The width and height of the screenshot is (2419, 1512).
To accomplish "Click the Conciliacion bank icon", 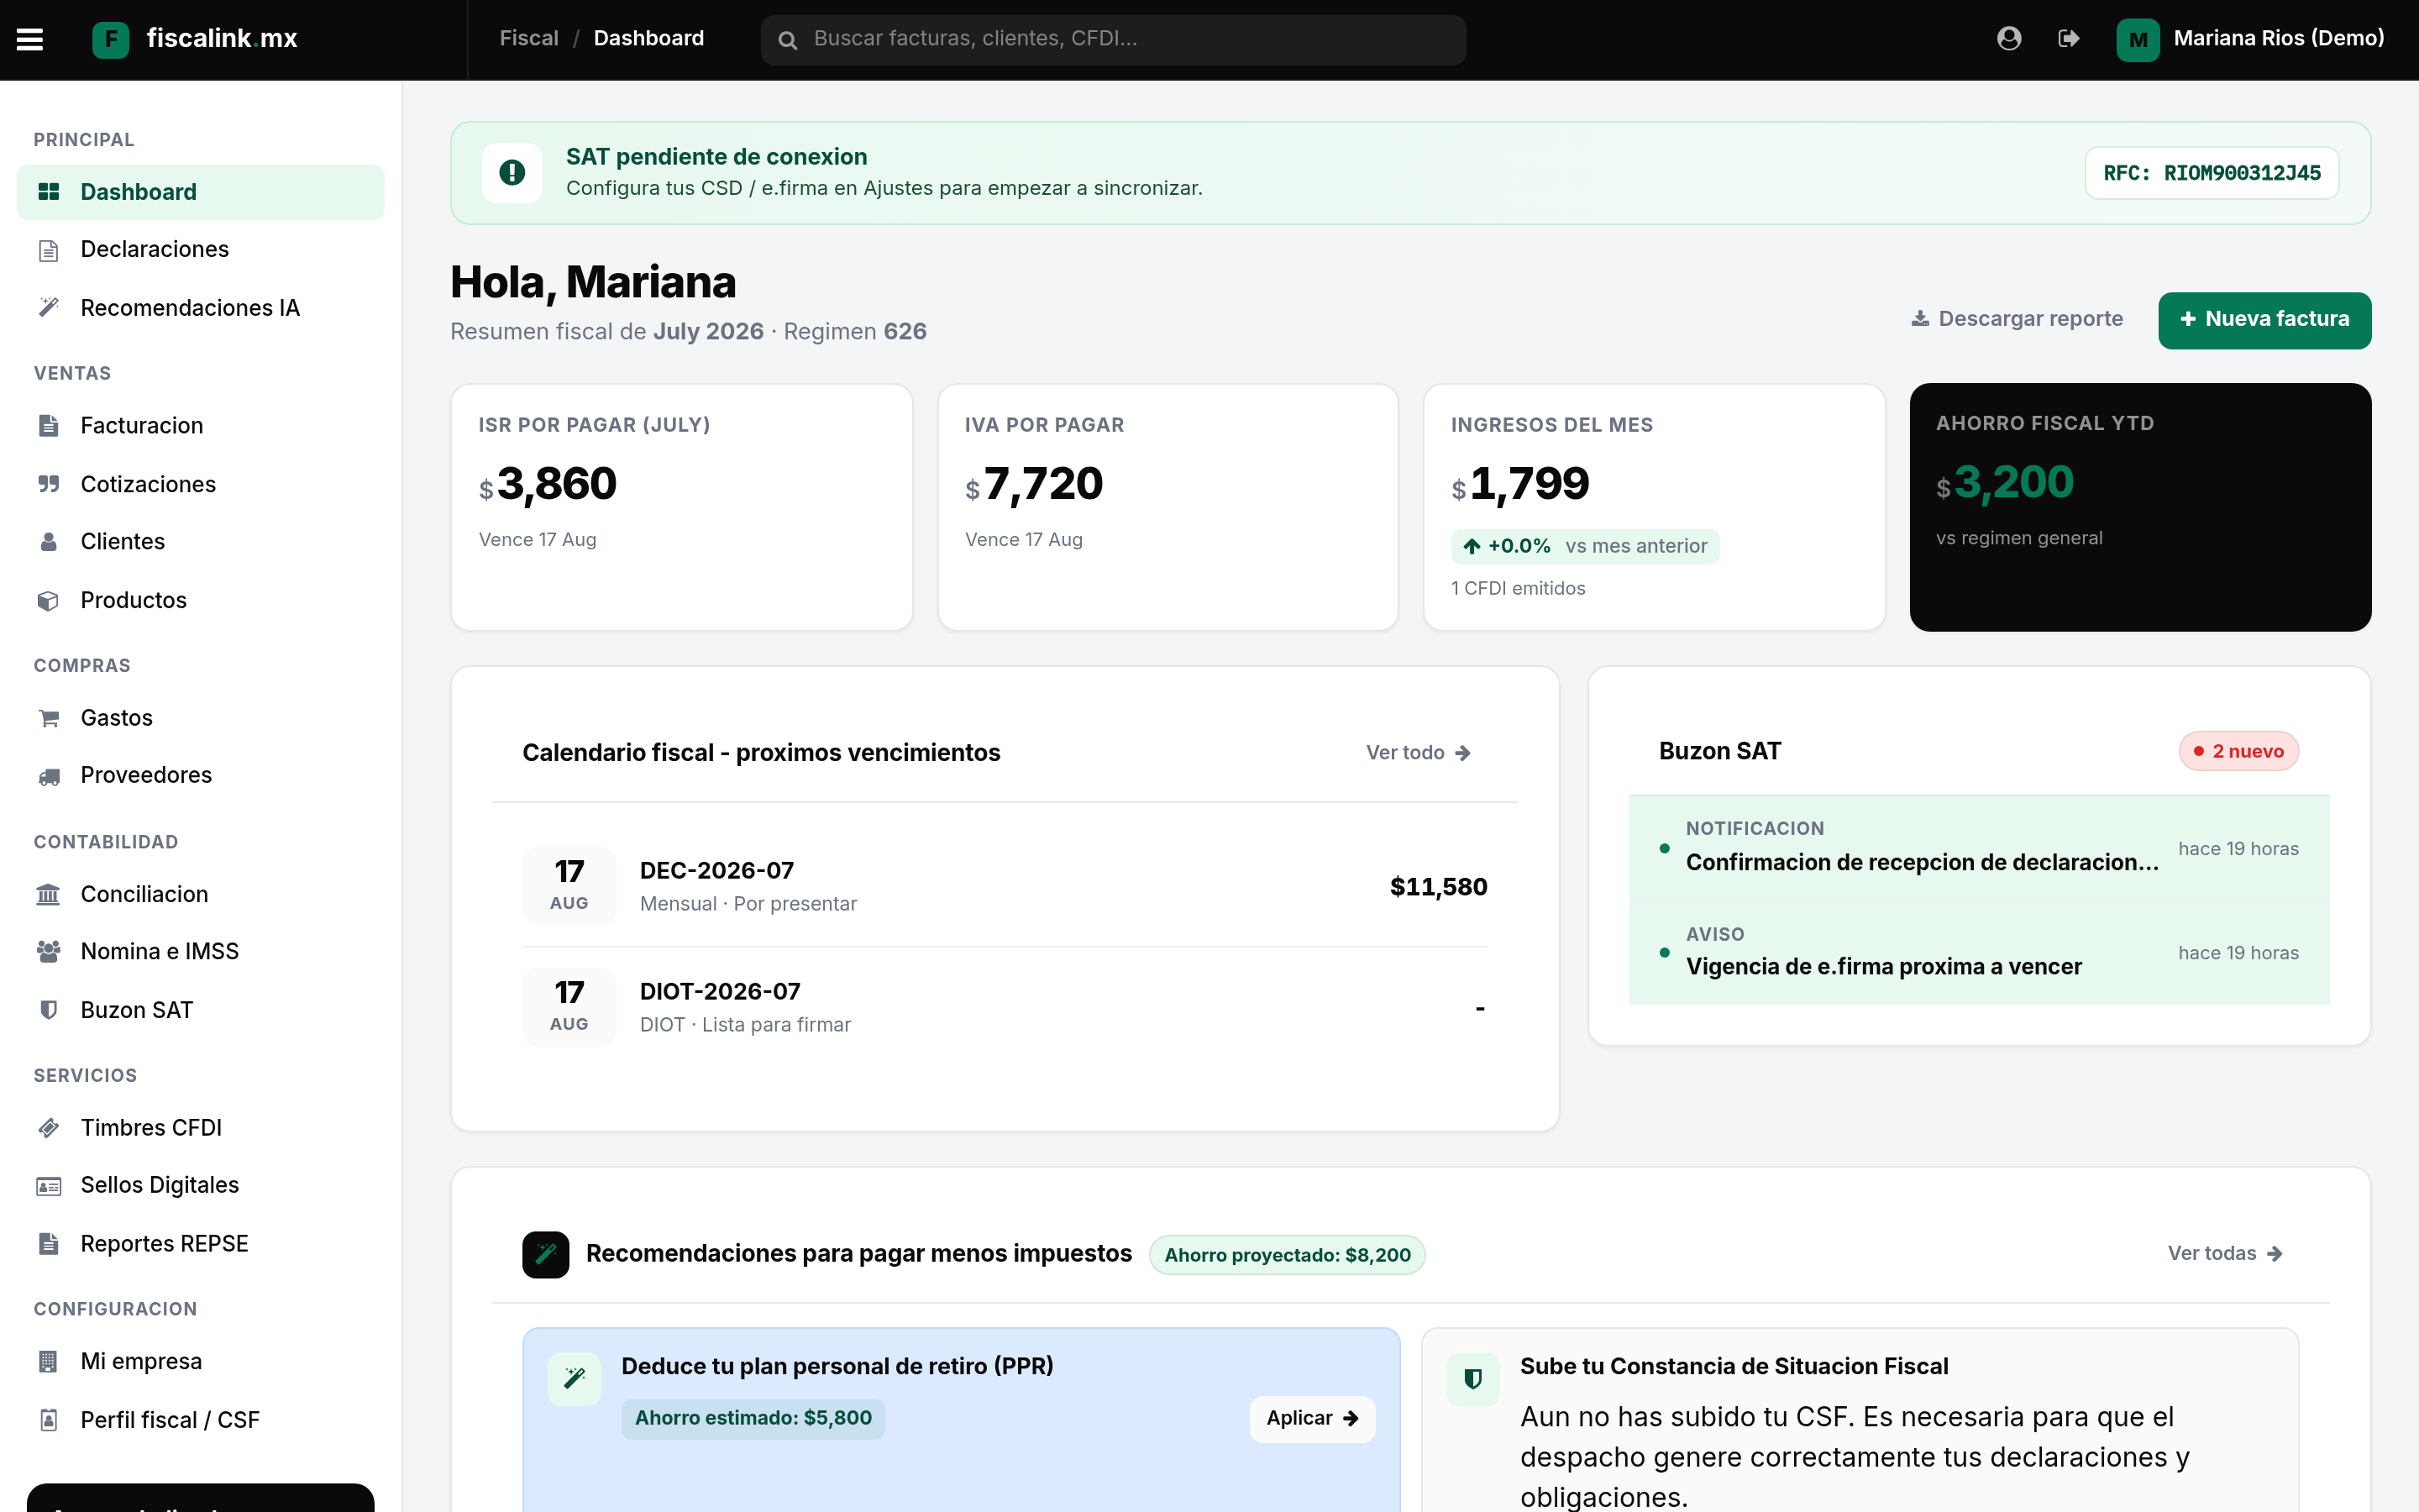I will 48,894.
